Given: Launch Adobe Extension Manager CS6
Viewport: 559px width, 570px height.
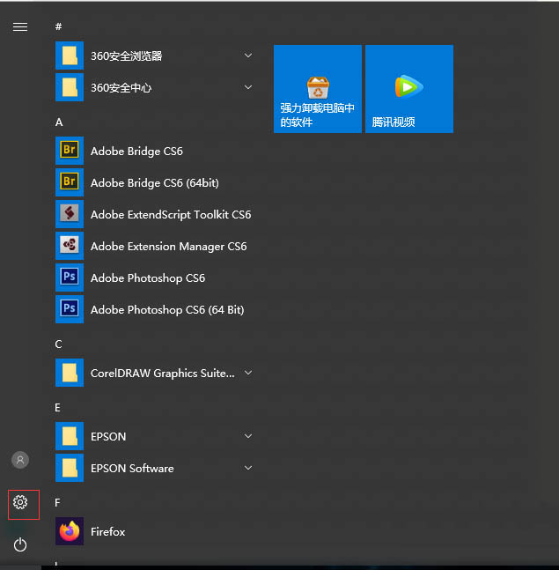Looking at the screenshot, I should 168,246.
